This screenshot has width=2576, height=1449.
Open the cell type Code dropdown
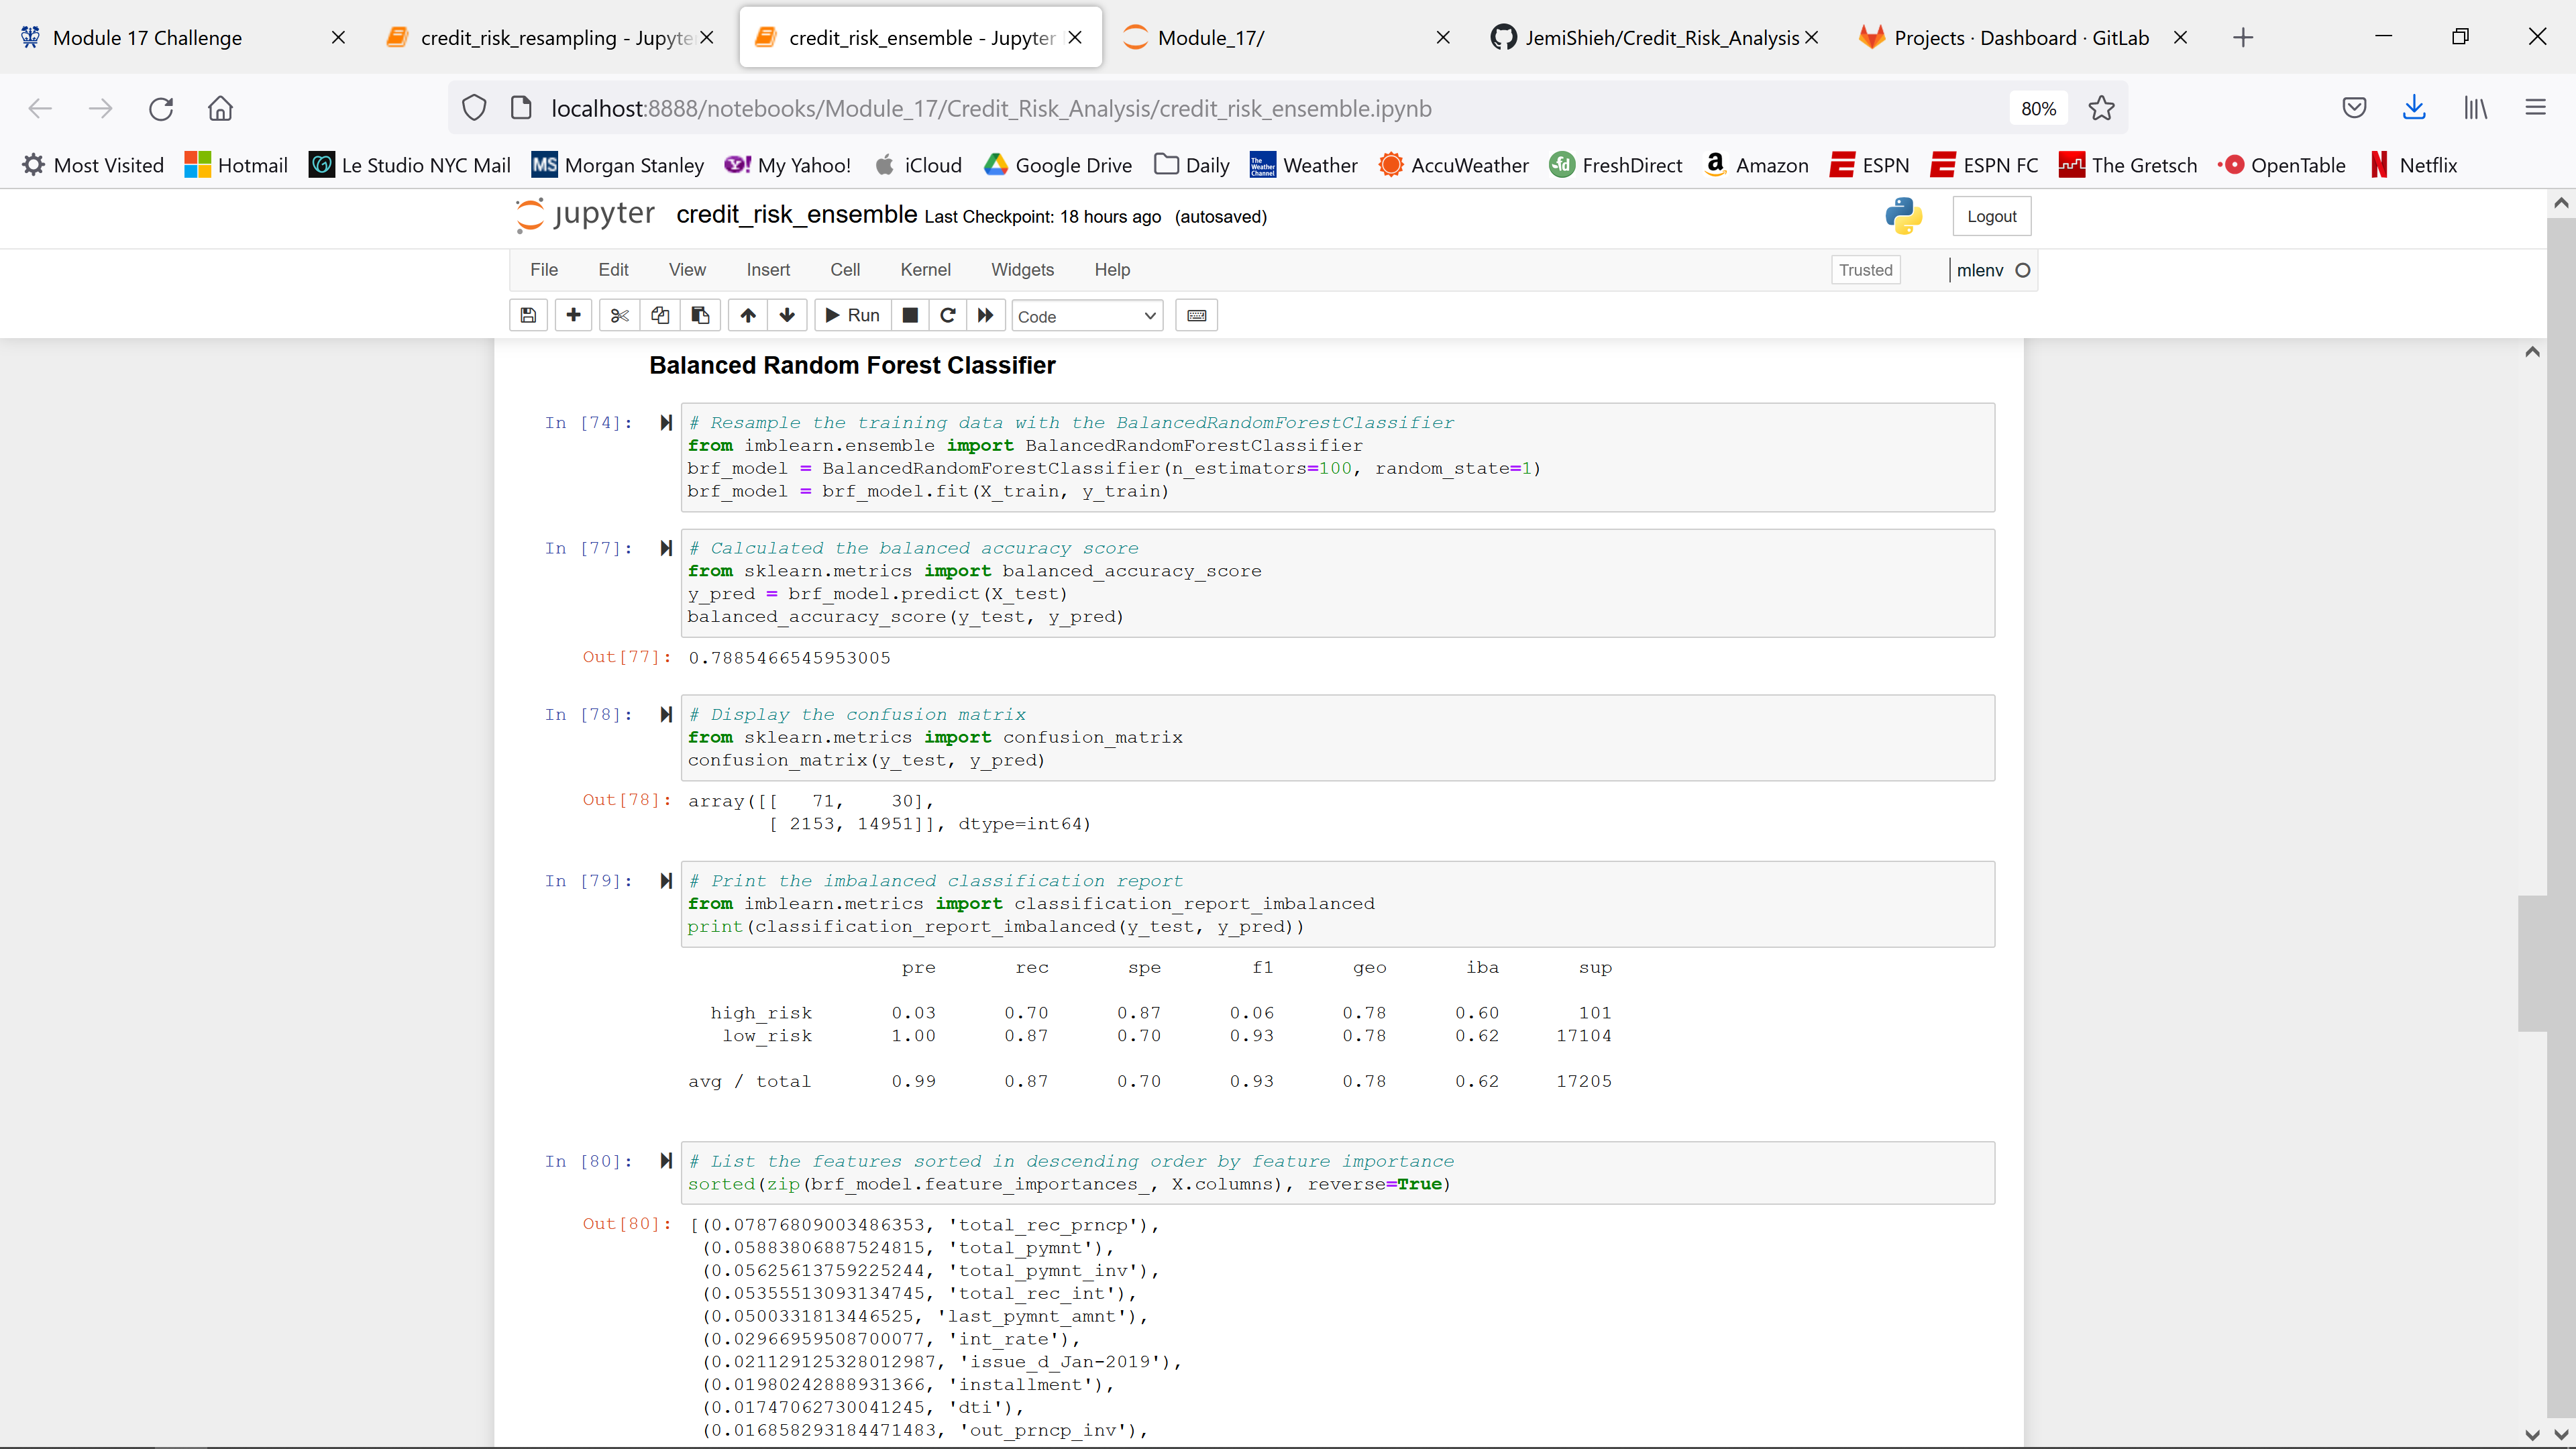pyautogui.click(x=1087, y=316)
